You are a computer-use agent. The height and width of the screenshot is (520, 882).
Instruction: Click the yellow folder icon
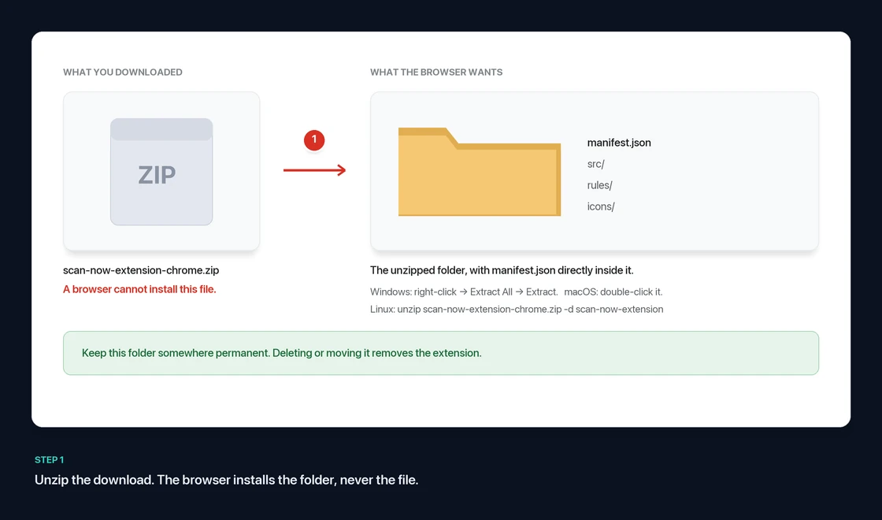click(480, 172)
